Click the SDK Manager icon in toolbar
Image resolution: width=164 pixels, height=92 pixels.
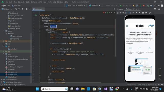[151, 6]
